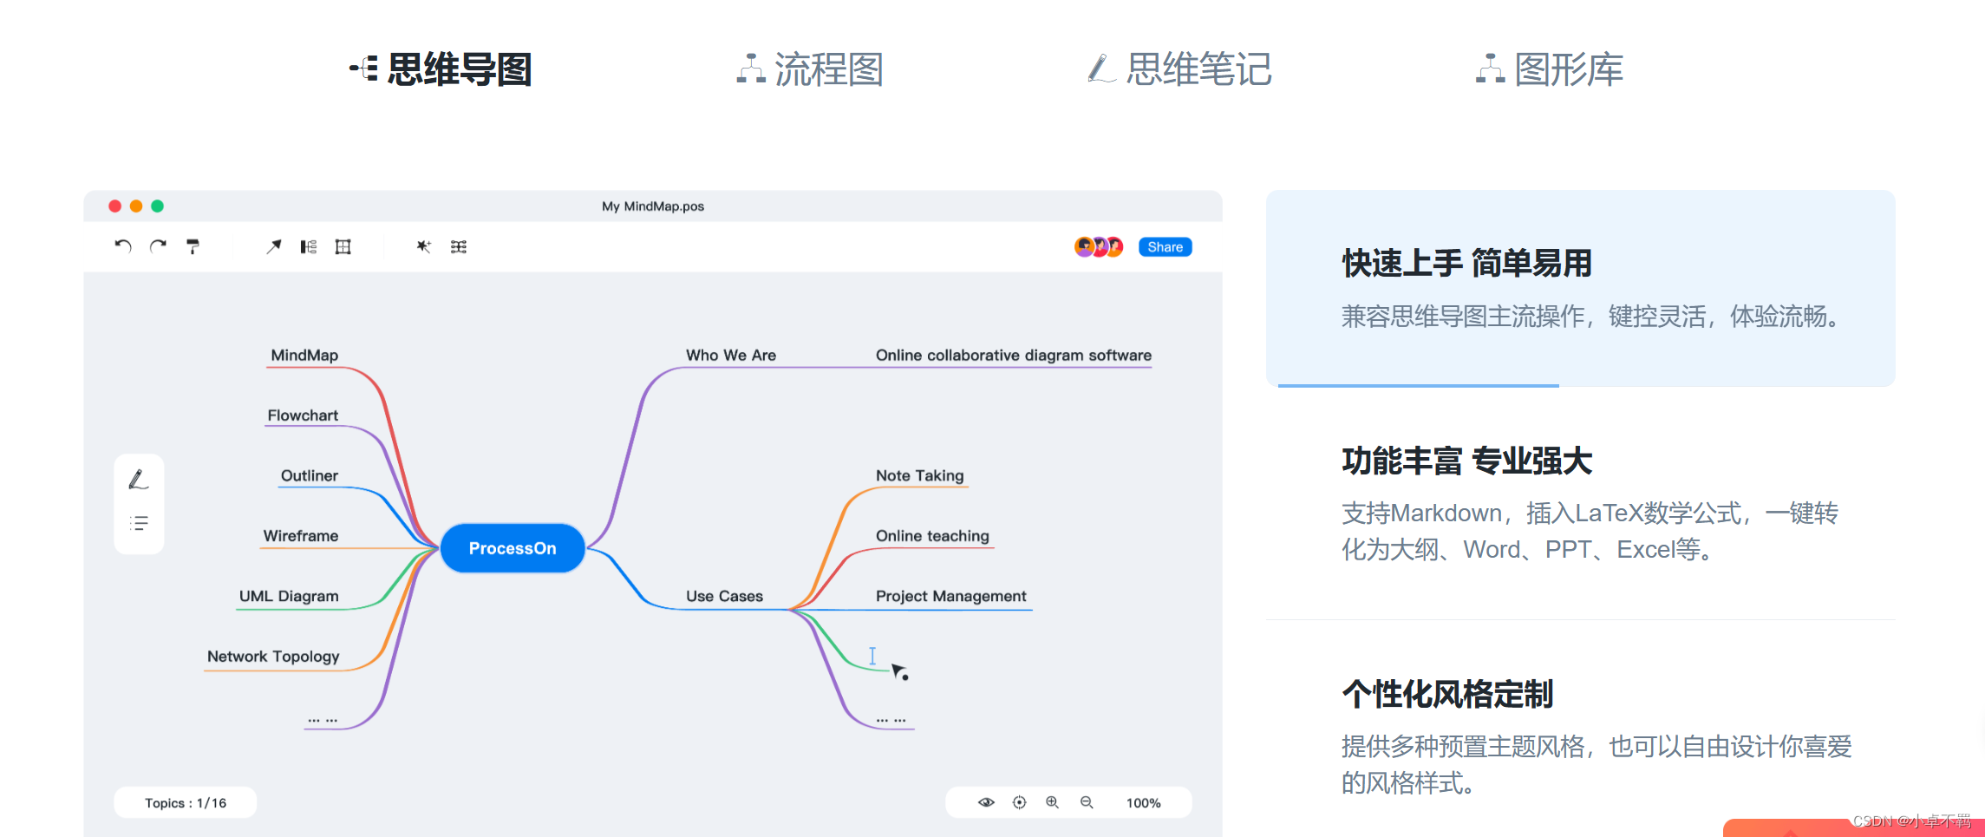This screenshot has height=837, width=1985.
Task: Select the pen edit tool in side panel
Action: 139,479
